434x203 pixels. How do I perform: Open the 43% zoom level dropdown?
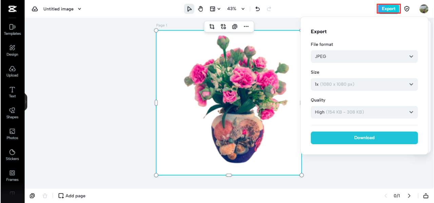point(236,9)
